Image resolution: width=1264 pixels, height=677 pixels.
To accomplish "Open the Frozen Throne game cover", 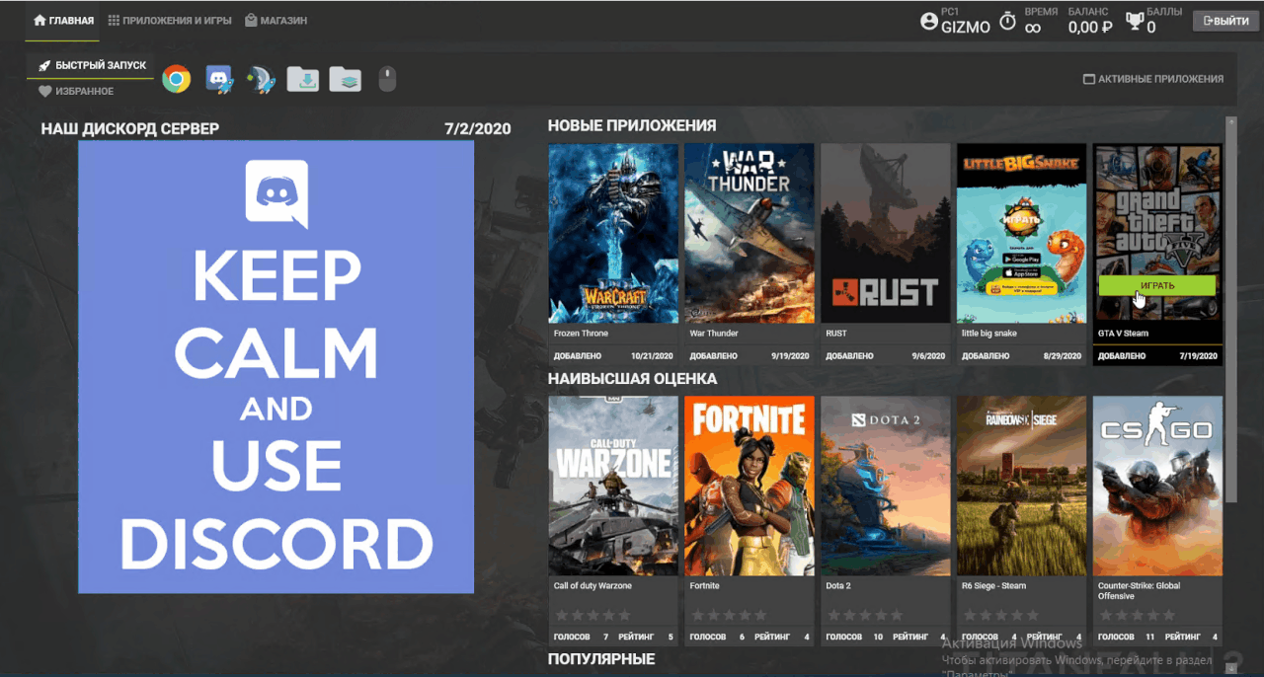I will (x=613, y=233).
